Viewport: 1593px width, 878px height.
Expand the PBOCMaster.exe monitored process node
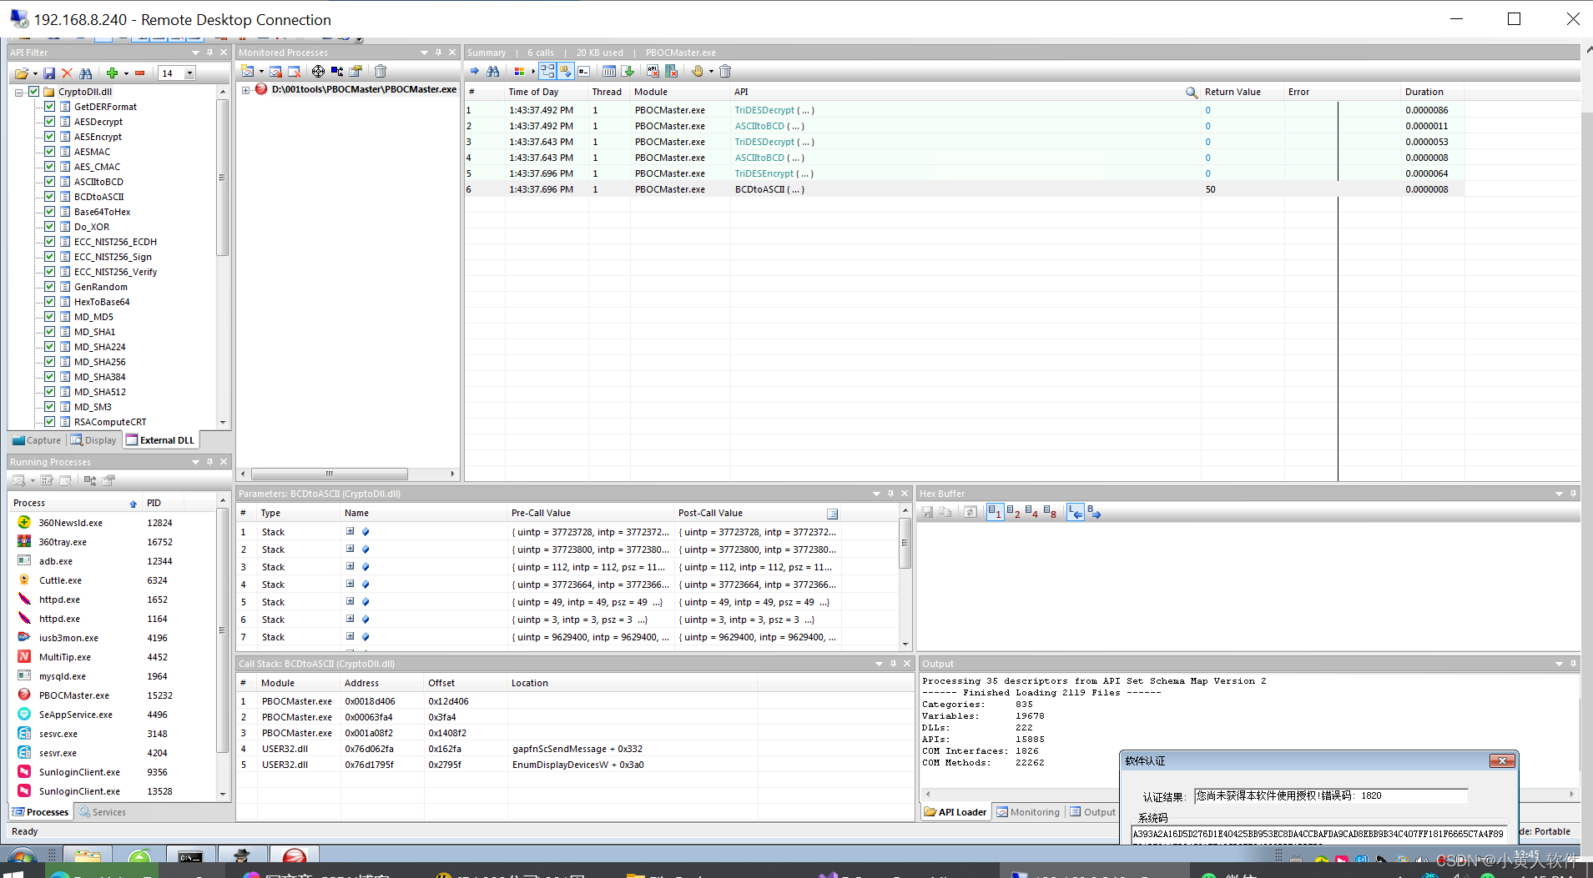tap(246, 90)
